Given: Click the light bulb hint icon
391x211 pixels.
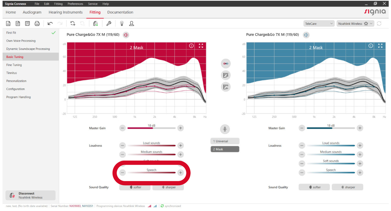Looking at the screenshot, I should point(122,24).
